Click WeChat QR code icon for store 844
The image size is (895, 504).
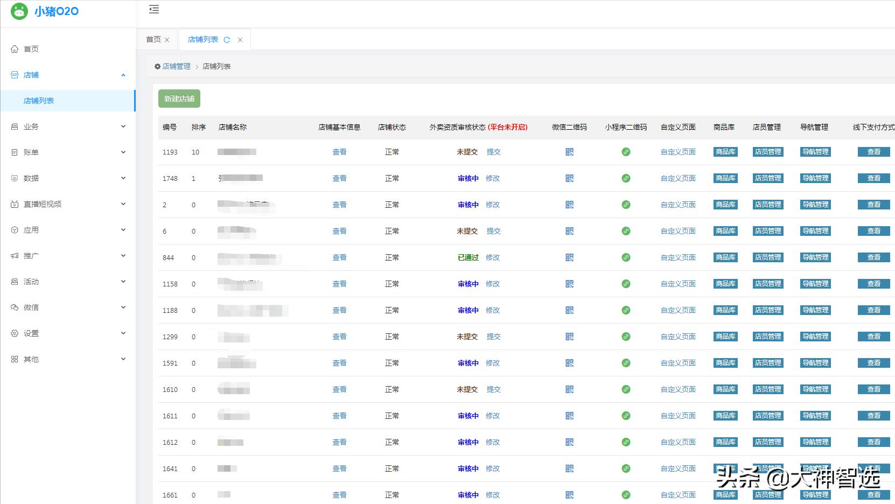pyautogui.click(x=569, y=257)
